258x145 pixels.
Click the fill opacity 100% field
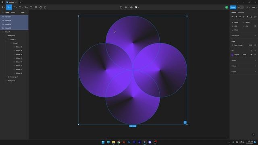(245, 55)
